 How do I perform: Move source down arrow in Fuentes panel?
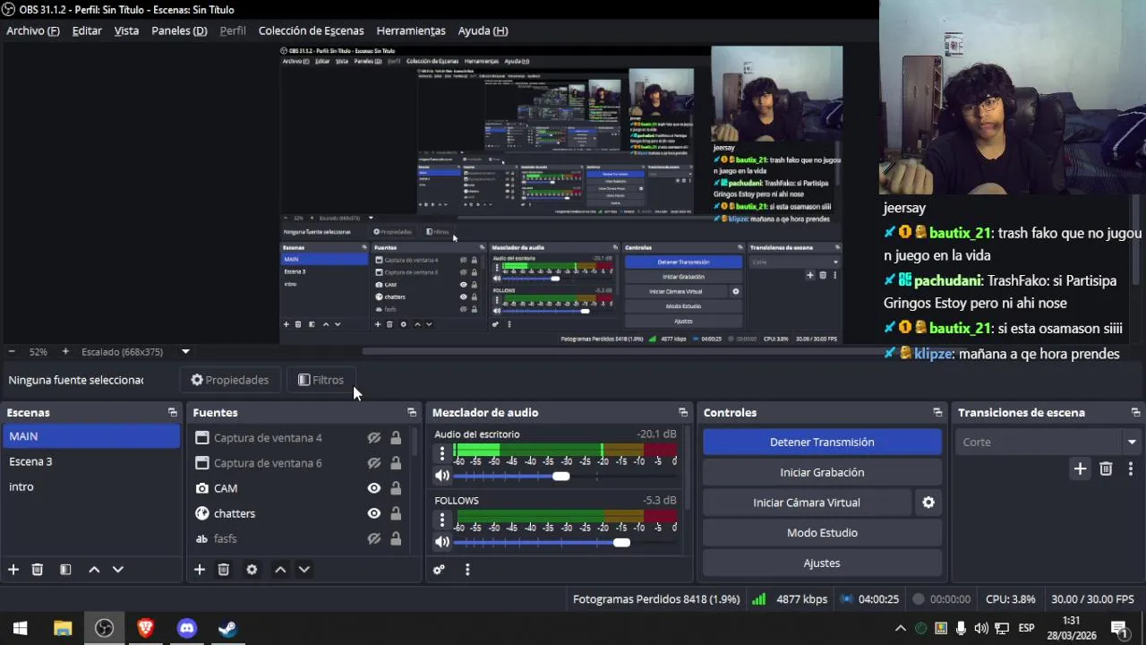pyautogui.click(x=304, y=570)
